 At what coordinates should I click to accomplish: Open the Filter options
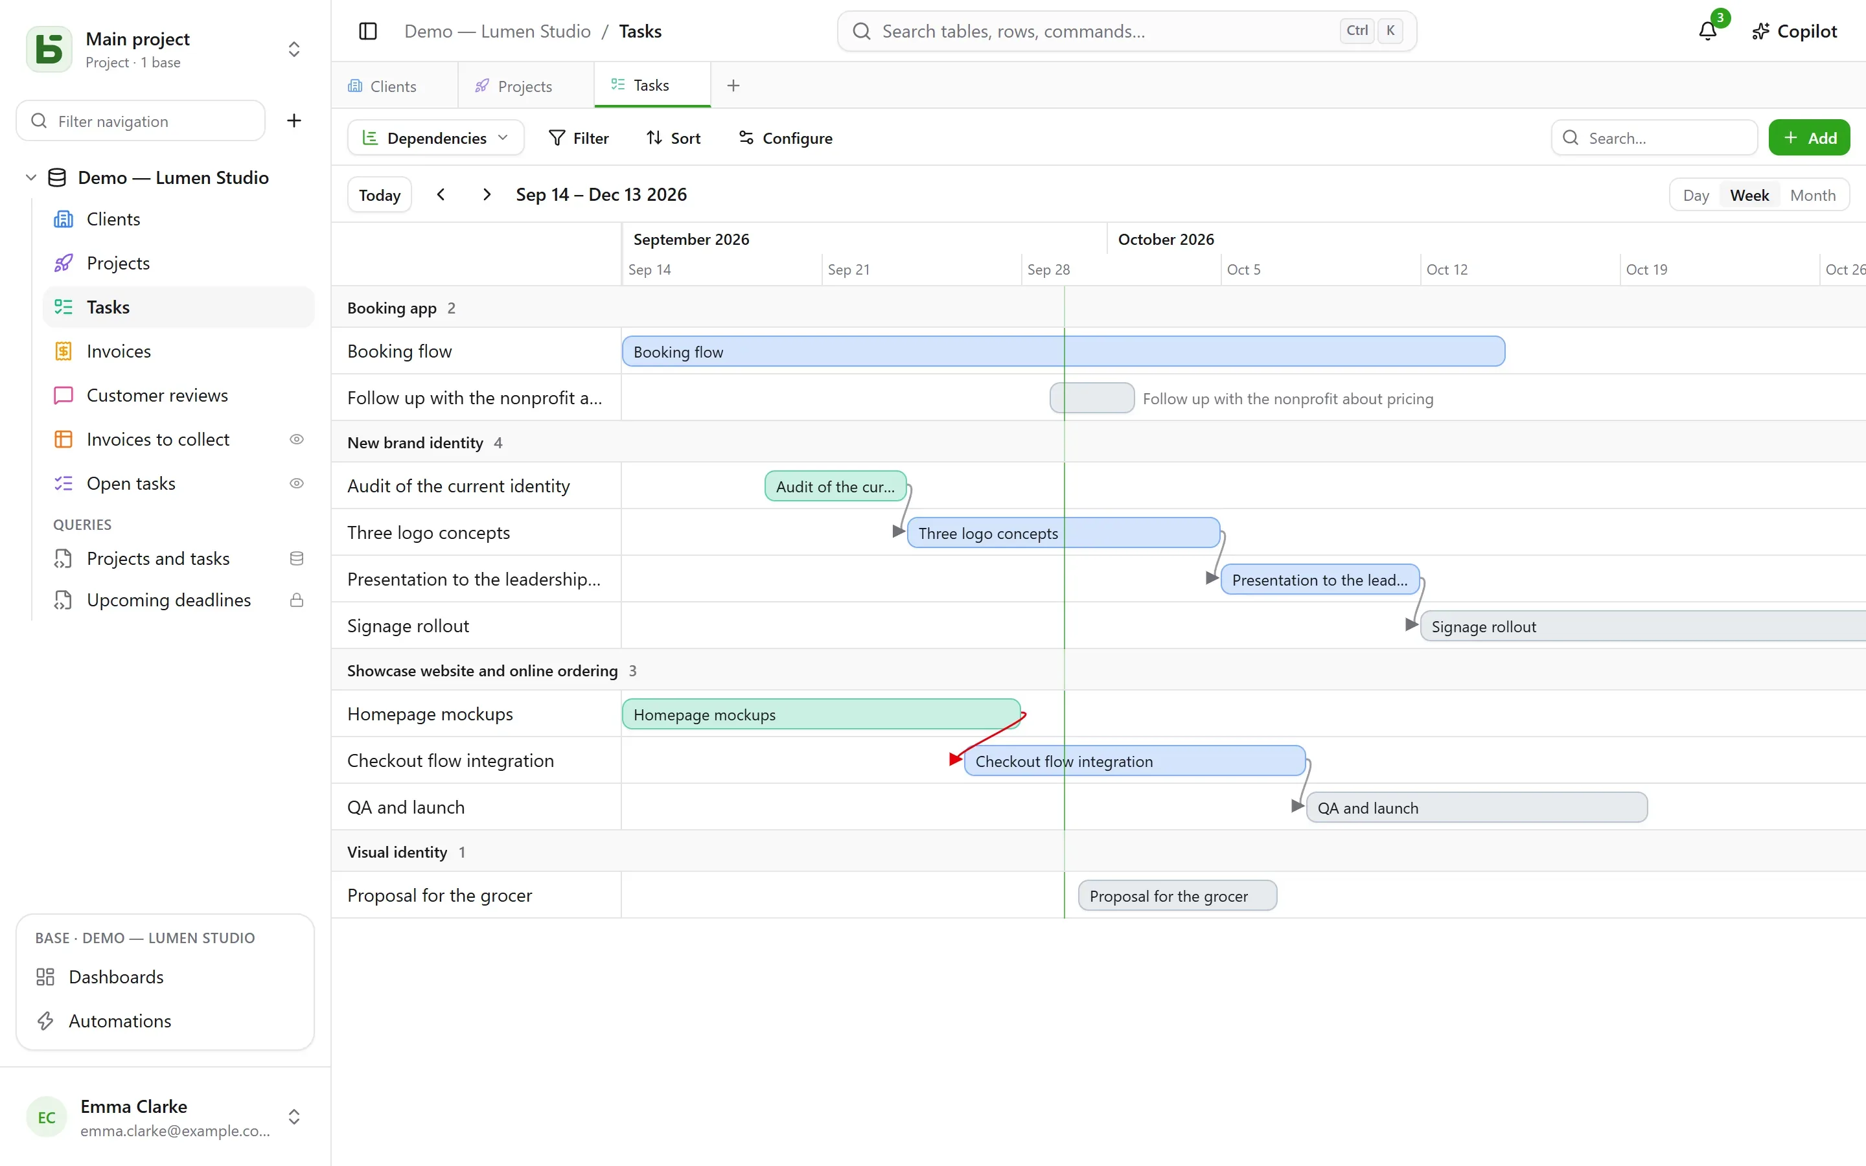pyautogui.click(x=579, y=138)
